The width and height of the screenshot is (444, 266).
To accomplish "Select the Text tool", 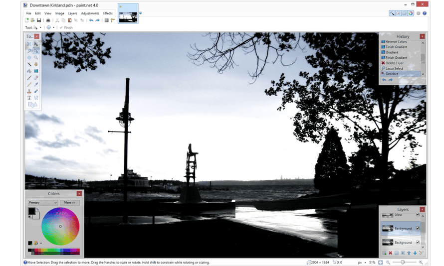I will [29, 98].
